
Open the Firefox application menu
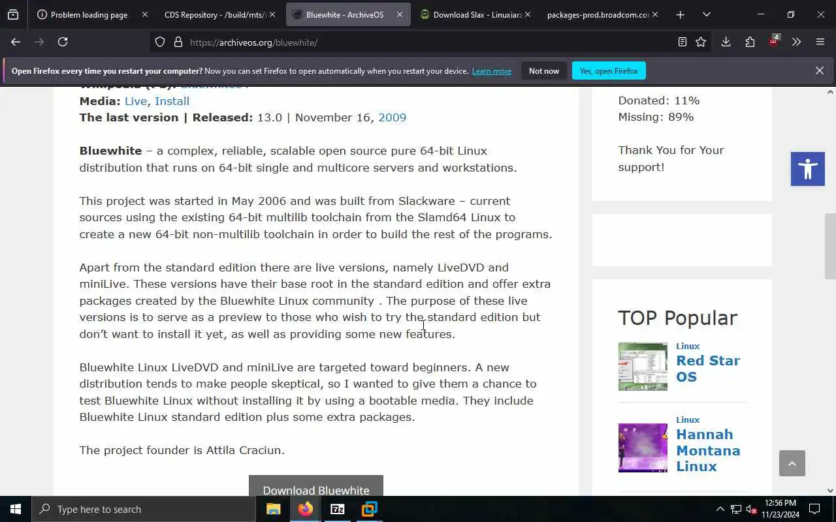pyautogui.click(x=820, y=42)
